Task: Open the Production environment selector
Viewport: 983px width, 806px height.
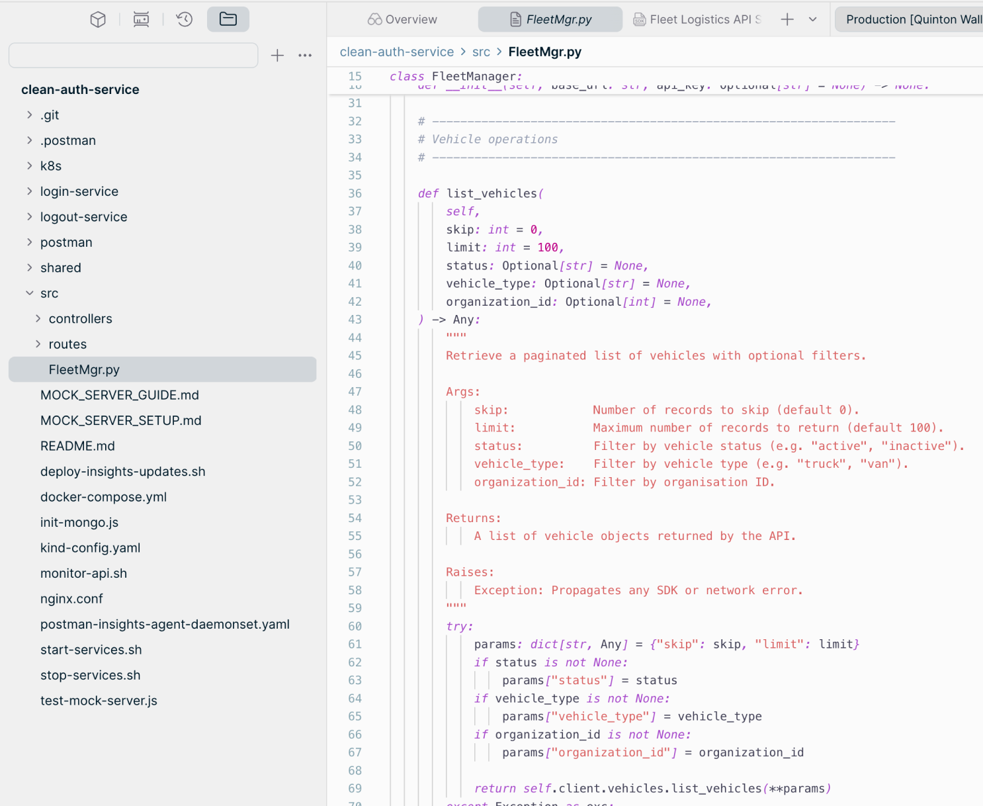Action: 910,19
